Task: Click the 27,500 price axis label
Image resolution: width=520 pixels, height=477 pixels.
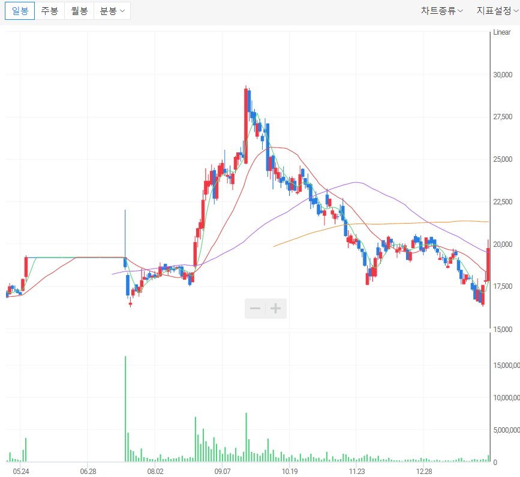Action: (x=503, y=117)
